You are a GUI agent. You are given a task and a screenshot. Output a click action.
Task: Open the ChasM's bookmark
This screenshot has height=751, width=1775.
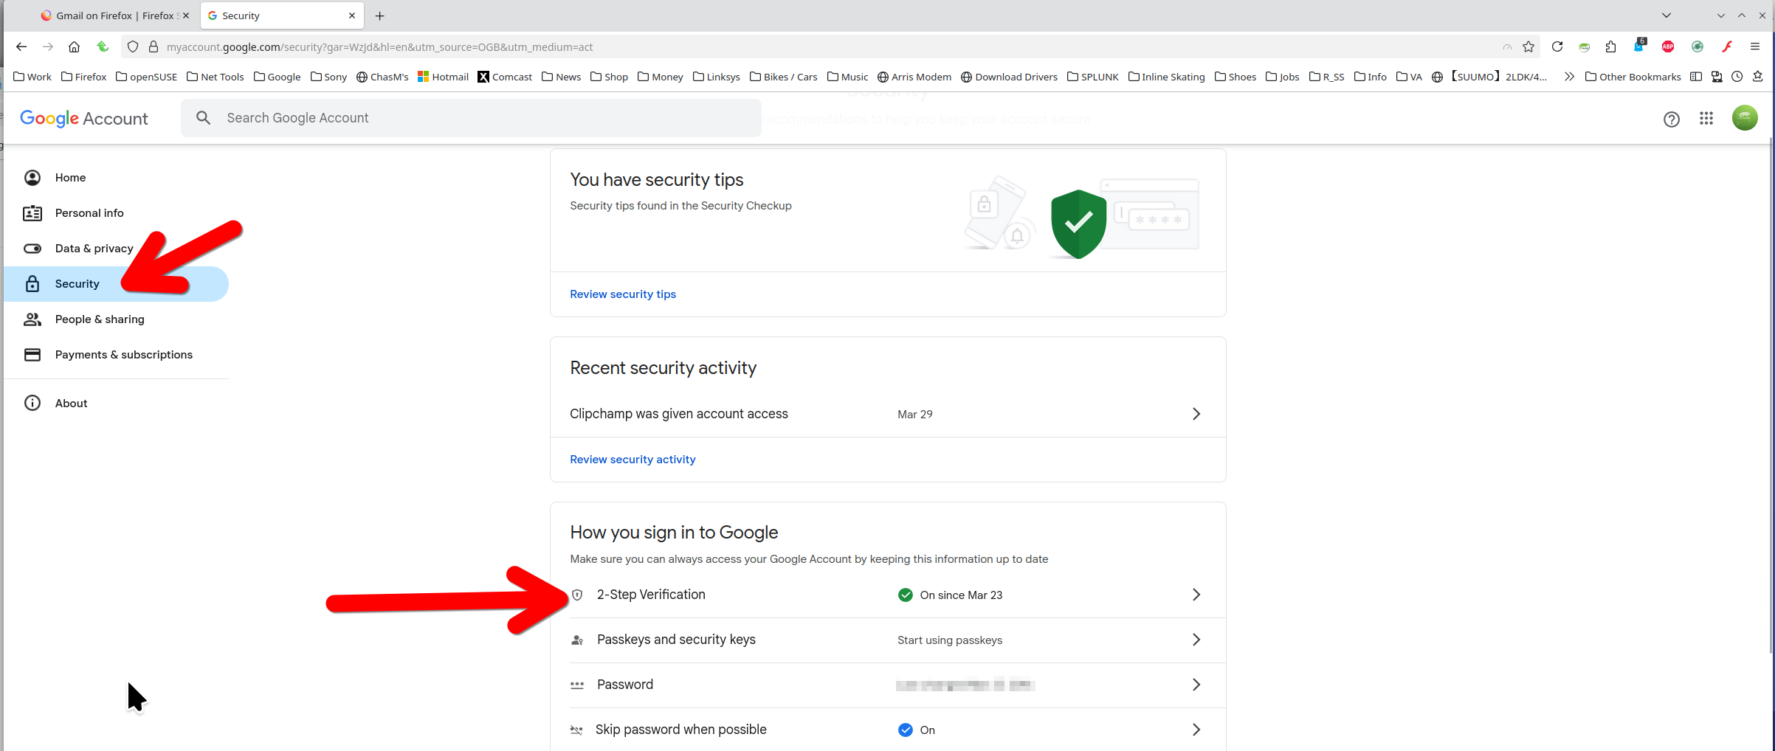382,77
